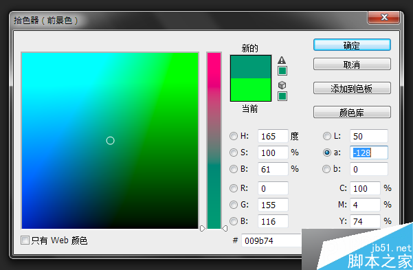413x270 pixels.
Task: Click inside the large color field
Action: point(110,141)
